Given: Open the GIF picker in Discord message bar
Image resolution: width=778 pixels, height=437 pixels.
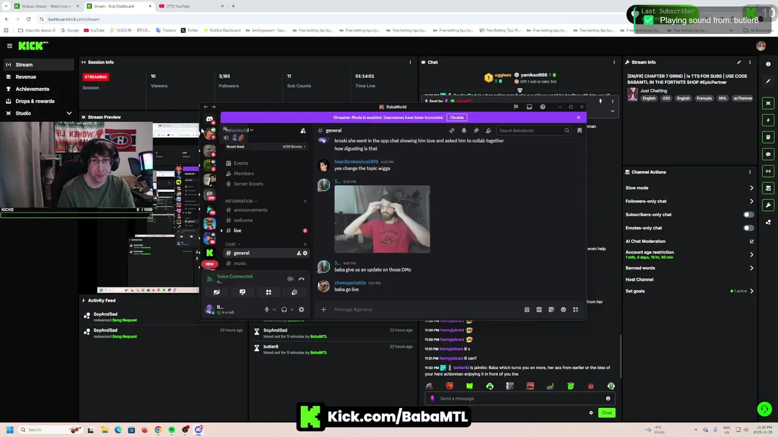Looking at the screenshot, I should 539,310.
